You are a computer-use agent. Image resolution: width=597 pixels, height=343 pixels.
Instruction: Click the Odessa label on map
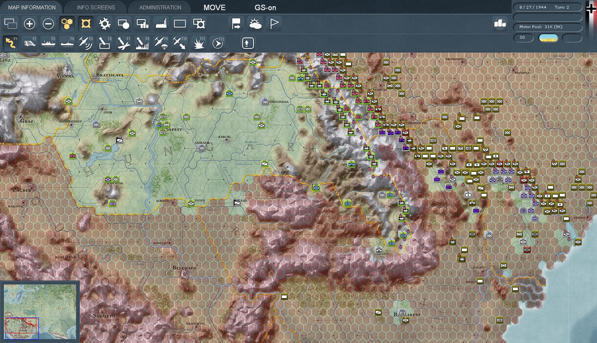click(580, 218)
